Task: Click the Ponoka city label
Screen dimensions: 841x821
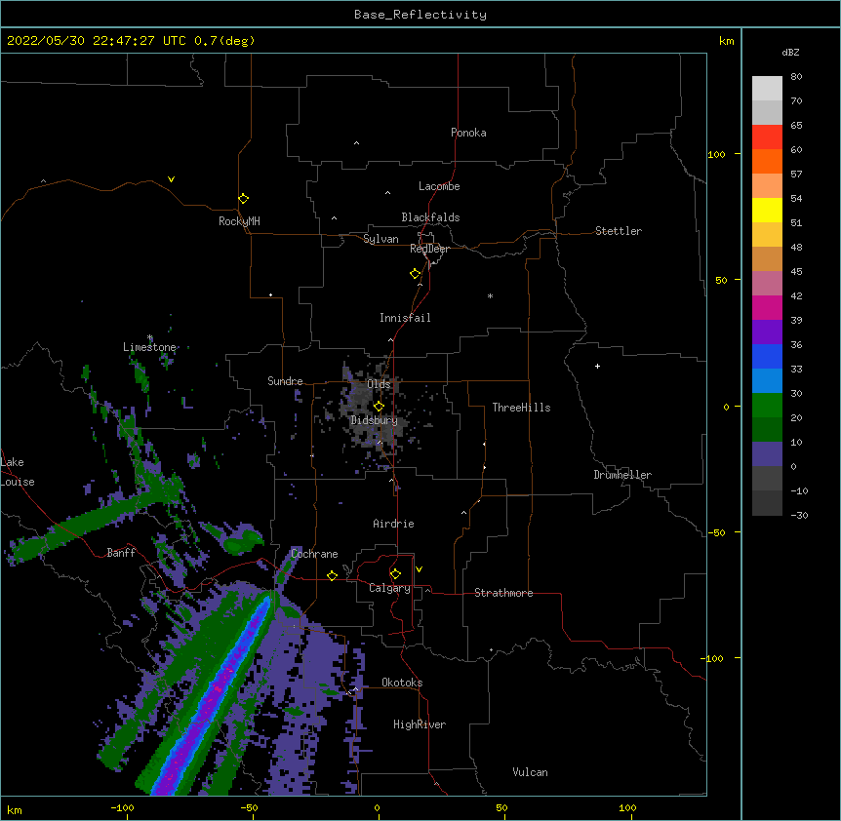Action: pos(468,133)
